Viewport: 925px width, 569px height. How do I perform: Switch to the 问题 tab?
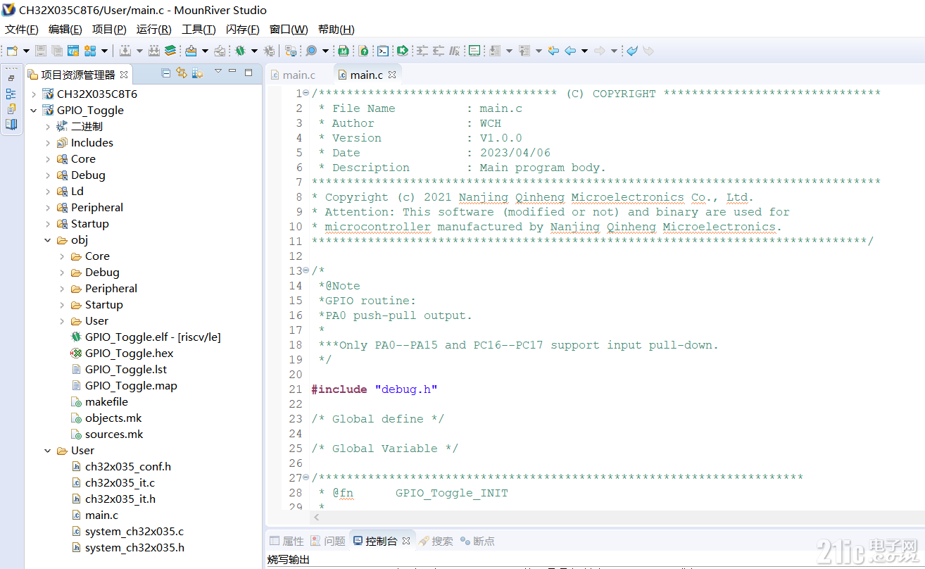[x=328, y=541]
